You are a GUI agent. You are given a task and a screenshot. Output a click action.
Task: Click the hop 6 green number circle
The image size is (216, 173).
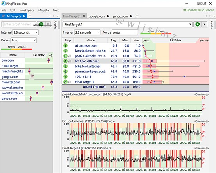[65, 72]
